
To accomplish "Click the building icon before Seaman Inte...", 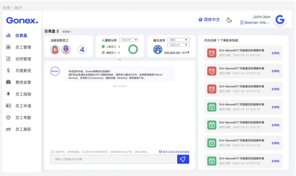I will tap(242, 22).
